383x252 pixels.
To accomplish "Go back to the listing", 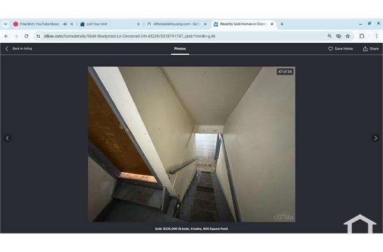I will point(19,48).
